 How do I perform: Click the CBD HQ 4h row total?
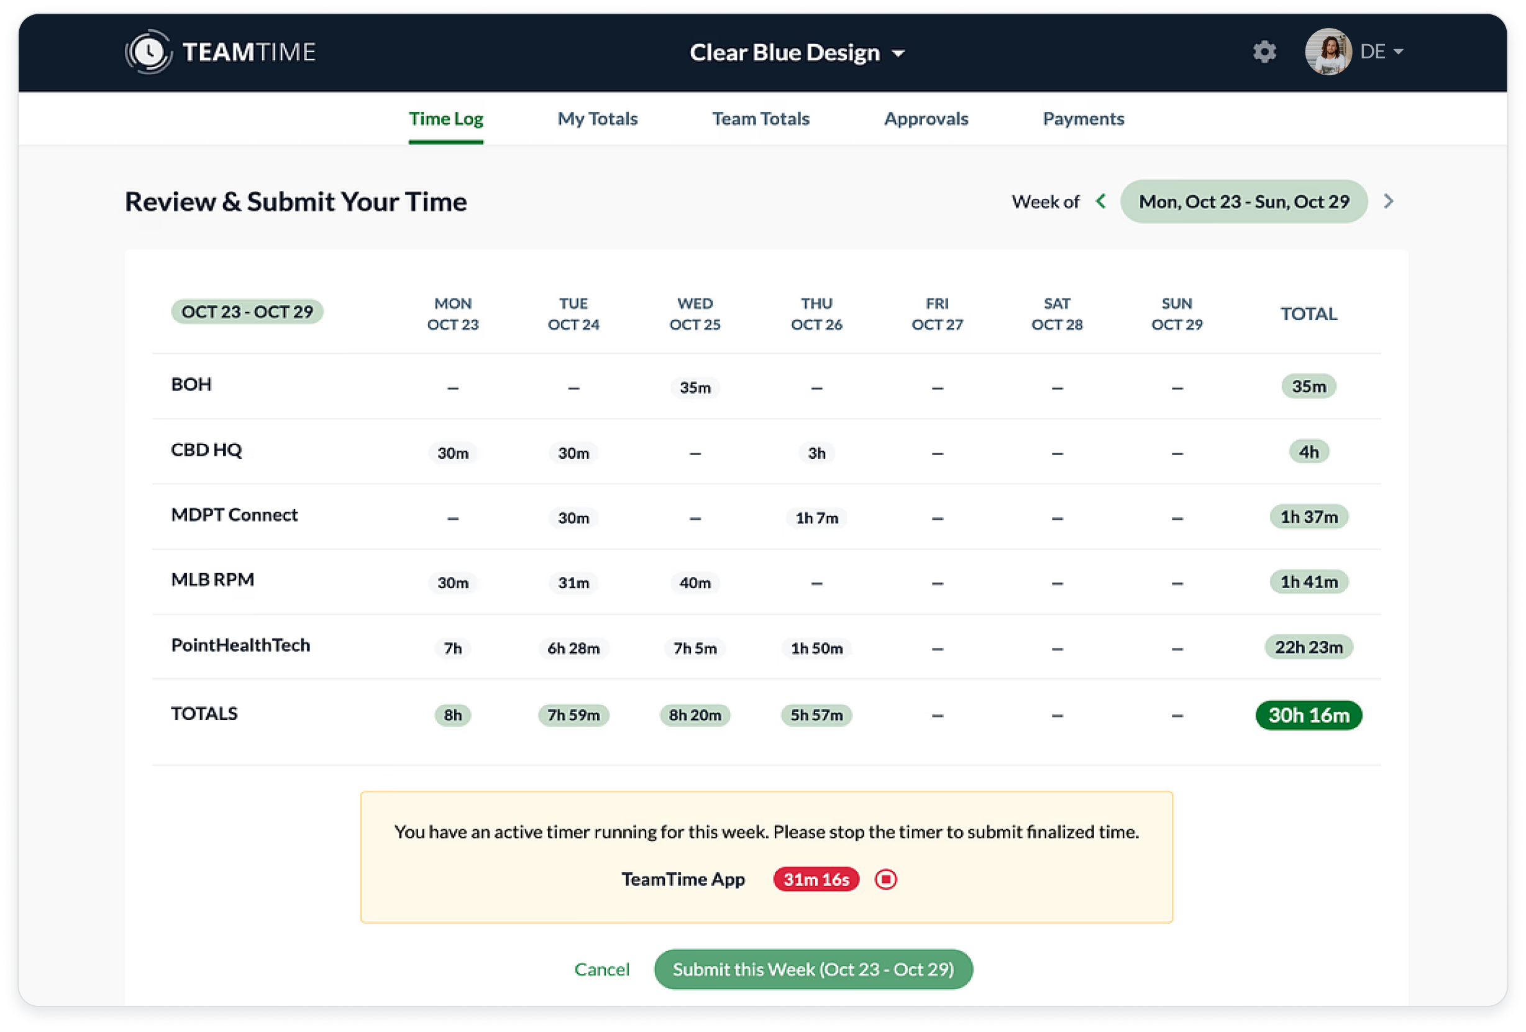pos(1308,452)
